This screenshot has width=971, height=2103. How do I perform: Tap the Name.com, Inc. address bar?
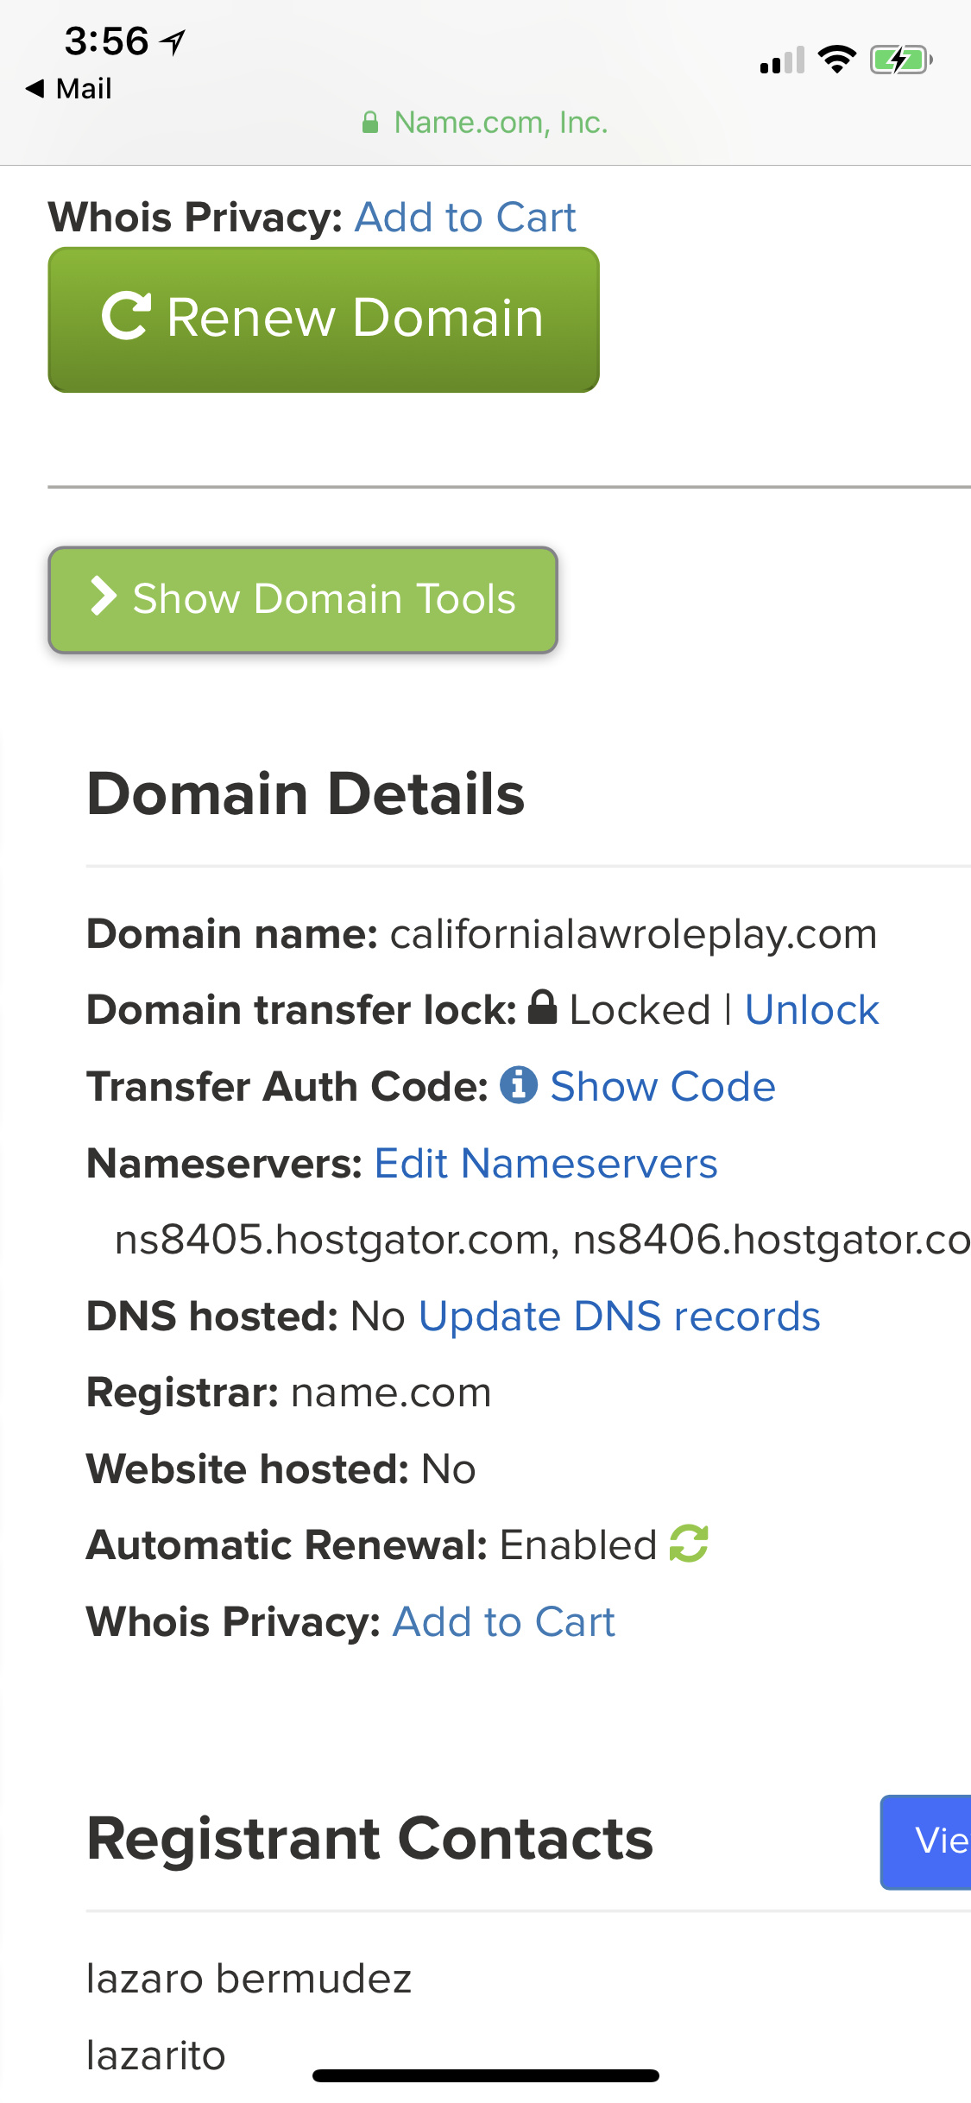click(485, 123)
